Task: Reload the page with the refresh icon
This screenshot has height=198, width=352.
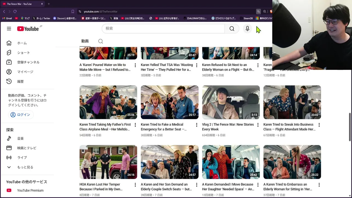Action: 15,12
